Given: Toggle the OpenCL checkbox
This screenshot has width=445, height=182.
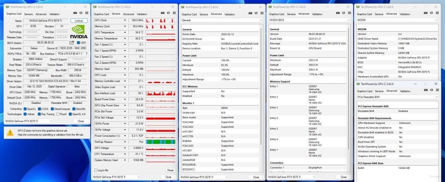Looking at the screenshot, I should pos(25,109).
